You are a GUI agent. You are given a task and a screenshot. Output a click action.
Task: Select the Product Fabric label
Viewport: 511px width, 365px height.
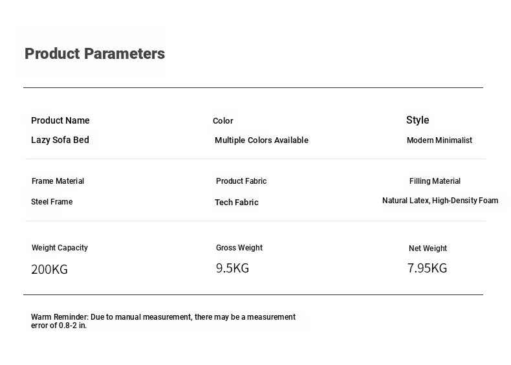tap(241, 181)
